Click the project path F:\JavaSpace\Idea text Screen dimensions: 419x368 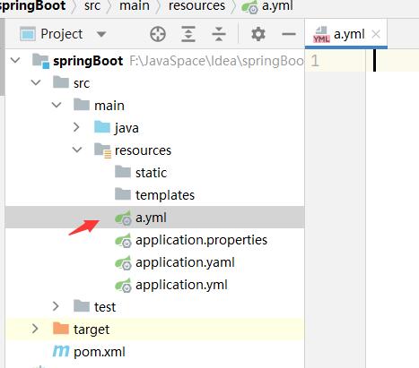[217, 61]
